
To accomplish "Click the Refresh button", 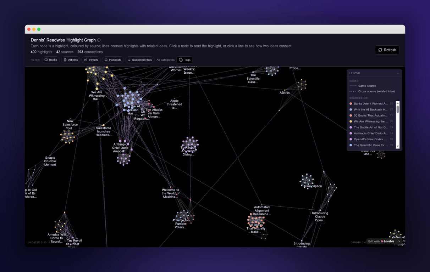I will (x=387, y=50).
